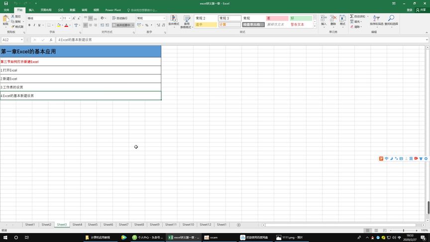
Task: Toggle bottom vertical alignment
Action: [96, 18]
